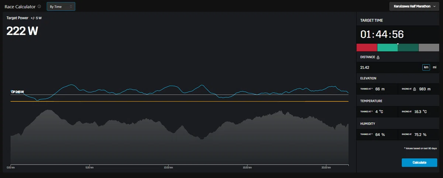The height and width of the screenshot is (178, 443).
Task: Click the red segment of time bar
Action: pos(367,48)
